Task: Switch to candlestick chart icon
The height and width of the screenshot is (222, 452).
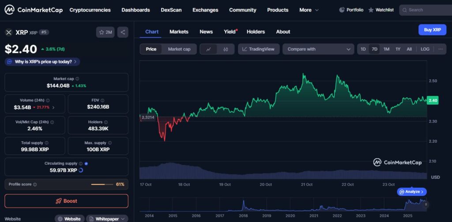Action: coord(226,49)
